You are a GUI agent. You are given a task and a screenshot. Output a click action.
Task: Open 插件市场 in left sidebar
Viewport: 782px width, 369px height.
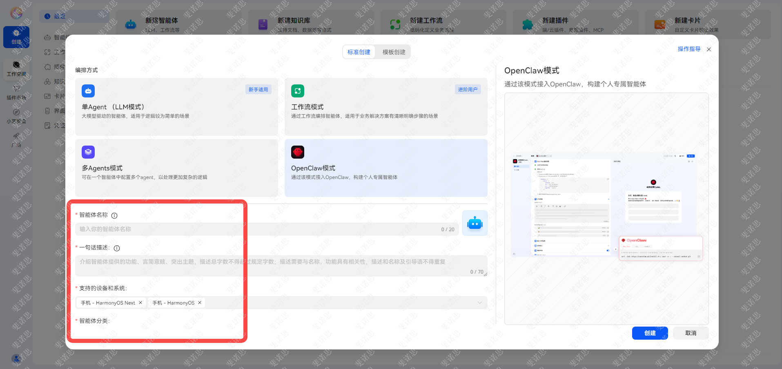click(x=16, y=93)
